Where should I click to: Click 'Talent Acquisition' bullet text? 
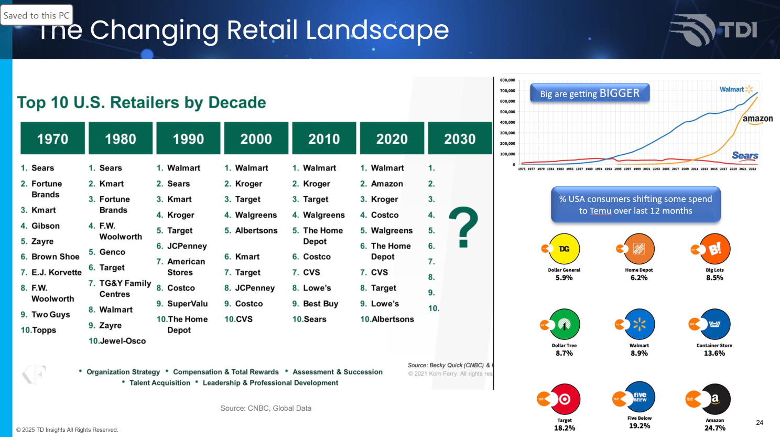160,383
